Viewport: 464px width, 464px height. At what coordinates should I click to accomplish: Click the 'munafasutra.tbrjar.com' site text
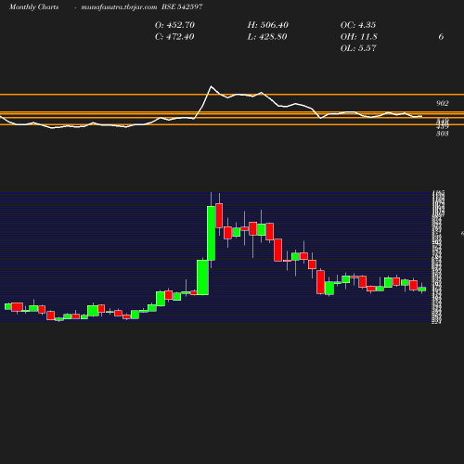119,6
